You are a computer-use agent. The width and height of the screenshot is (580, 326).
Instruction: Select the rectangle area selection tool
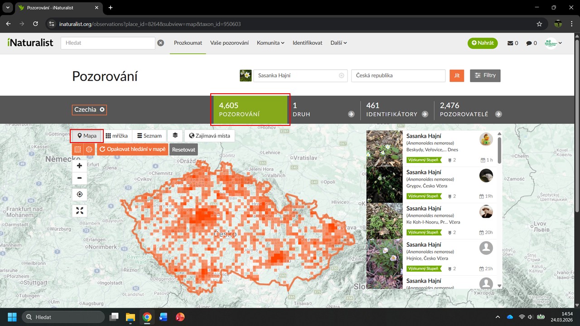(x=77, y=149)
